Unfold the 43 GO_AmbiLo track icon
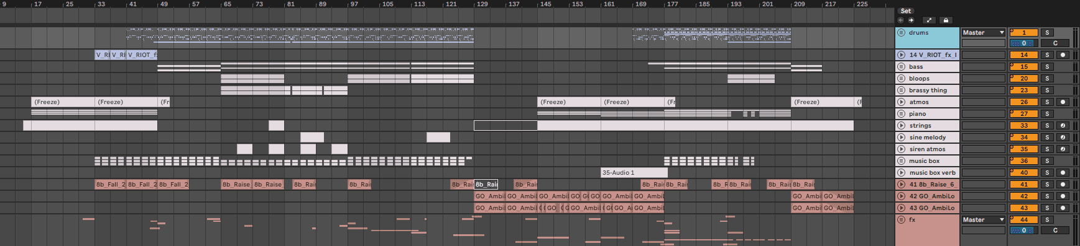1080x246 pixels. pos(901,208)
